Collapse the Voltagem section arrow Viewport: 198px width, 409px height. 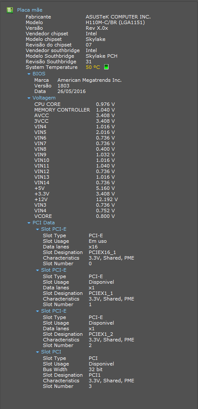[29, 98]
